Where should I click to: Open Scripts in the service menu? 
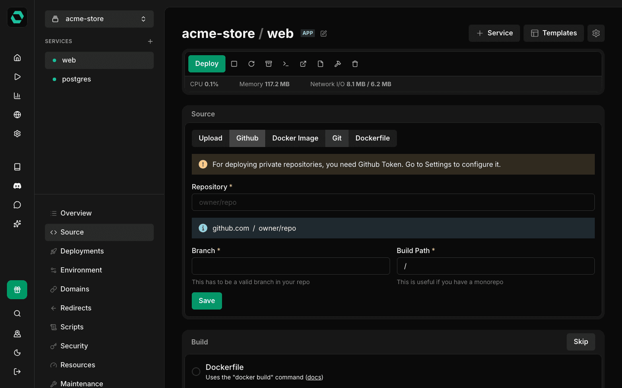coord(99,327)
